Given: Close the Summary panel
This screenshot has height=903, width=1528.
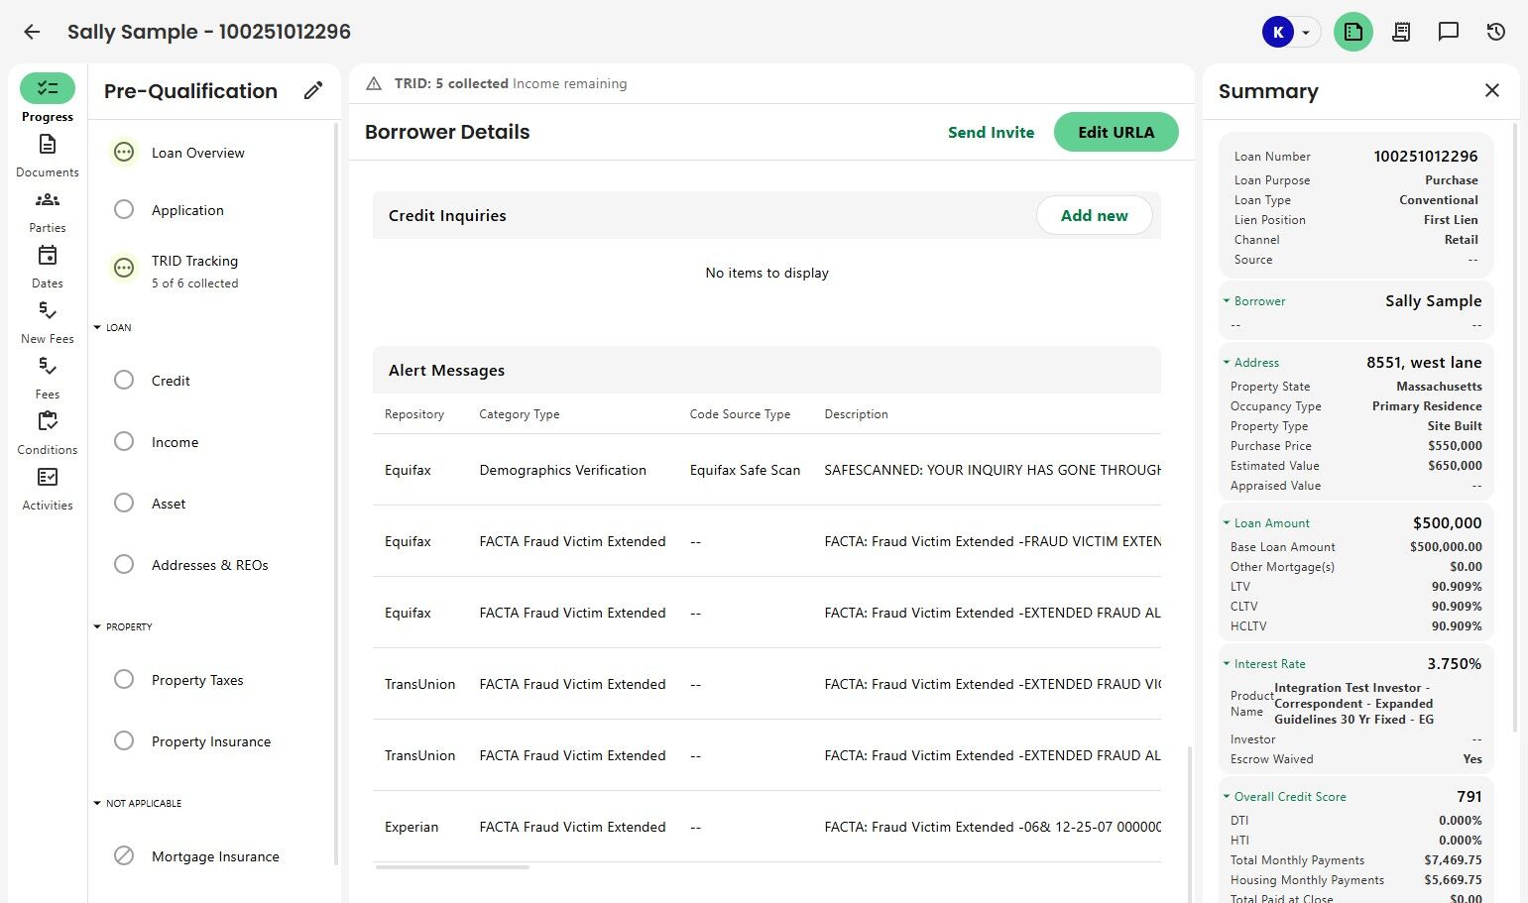Looking at the screenshot, I should [x=1492, y=91].
